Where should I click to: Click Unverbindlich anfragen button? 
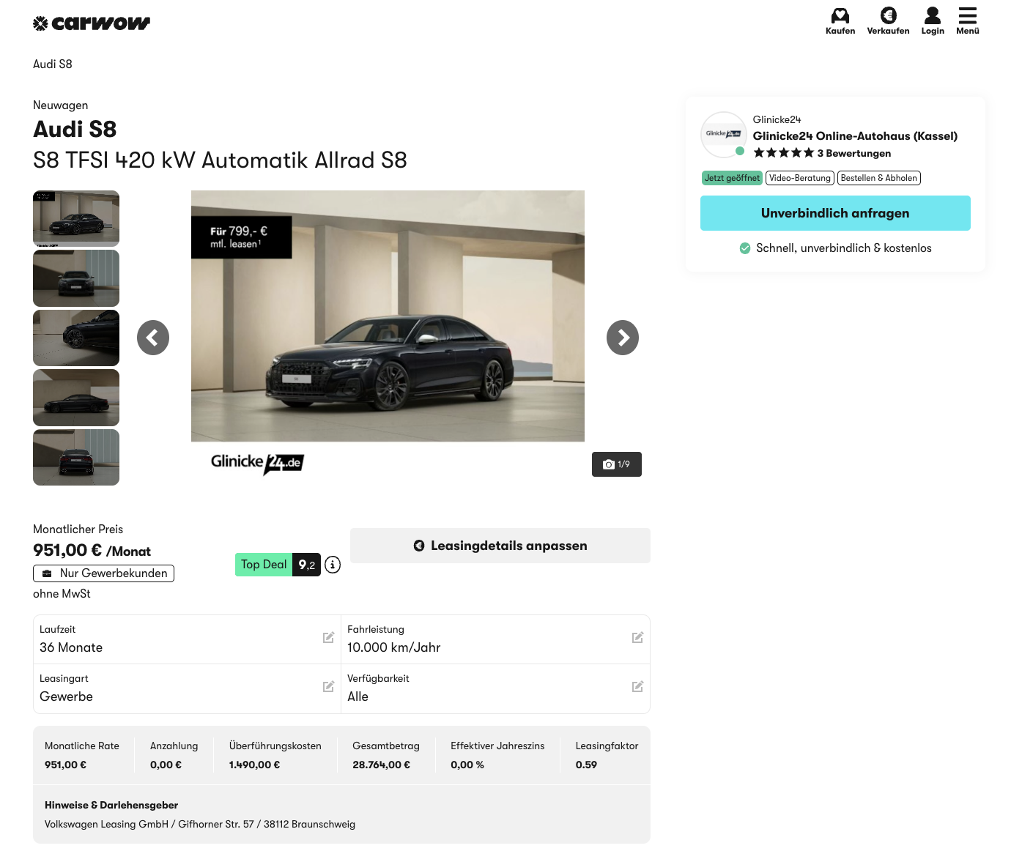point(834,213)
